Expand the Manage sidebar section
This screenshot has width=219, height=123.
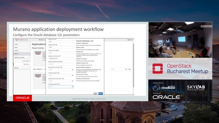coord(22,68)
